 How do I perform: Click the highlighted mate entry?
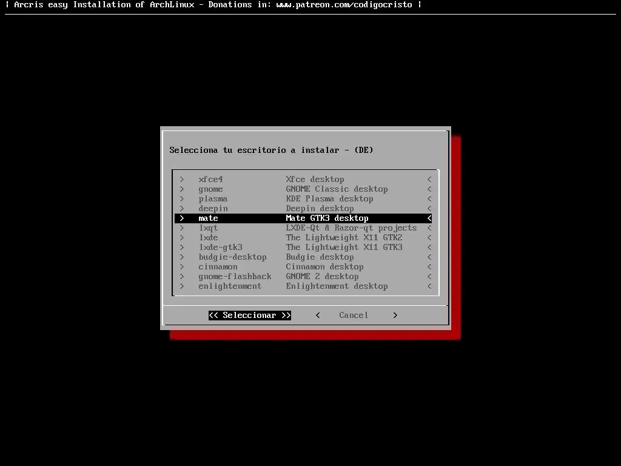303,218
